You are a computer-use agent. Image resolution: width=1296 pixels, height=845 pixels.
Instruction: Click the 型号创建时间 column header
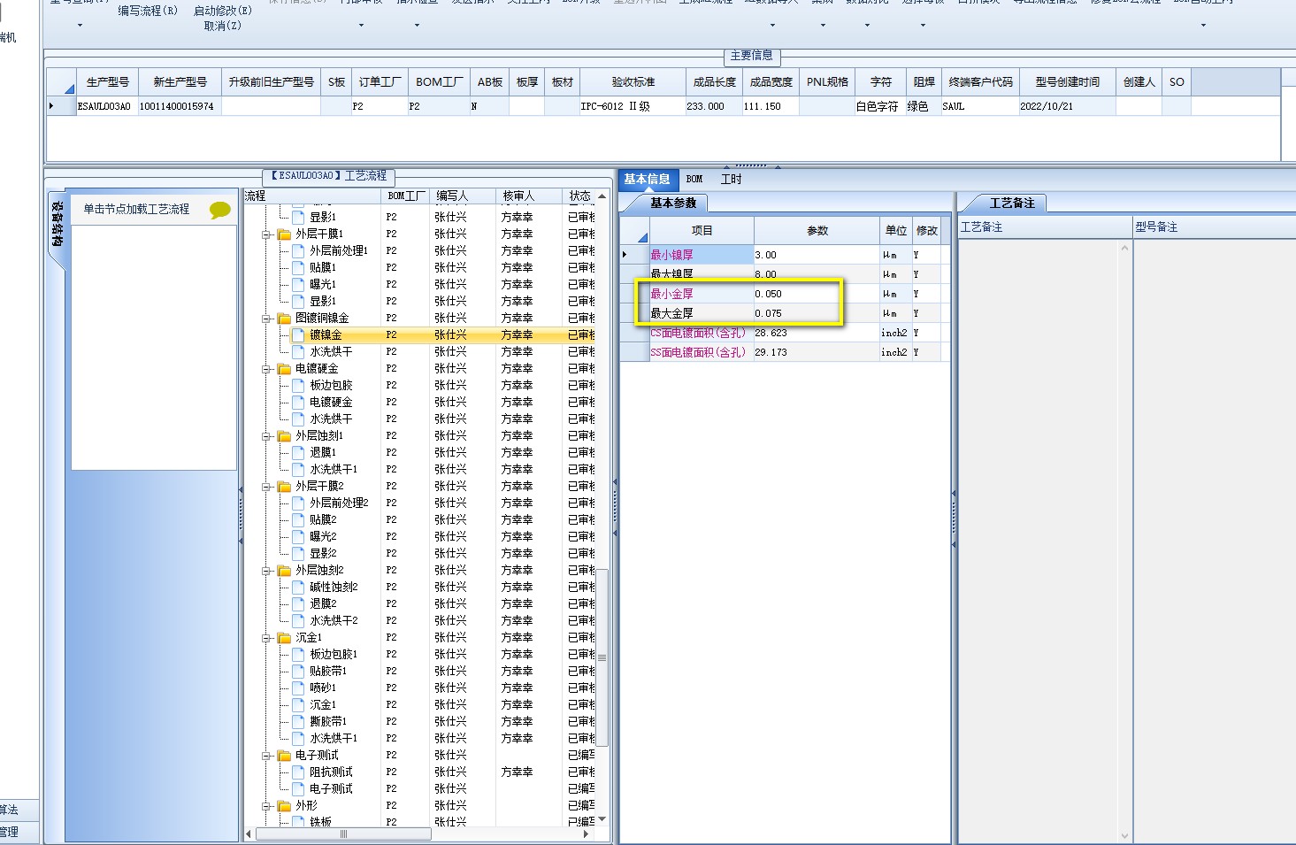pyautogui.click(x=1068, y=82)
